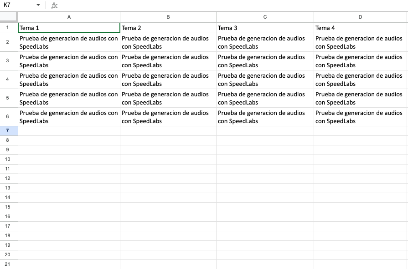This screenshot has width=408, height=269.
Task: Click empty cell B10
Action: point(168,159)
